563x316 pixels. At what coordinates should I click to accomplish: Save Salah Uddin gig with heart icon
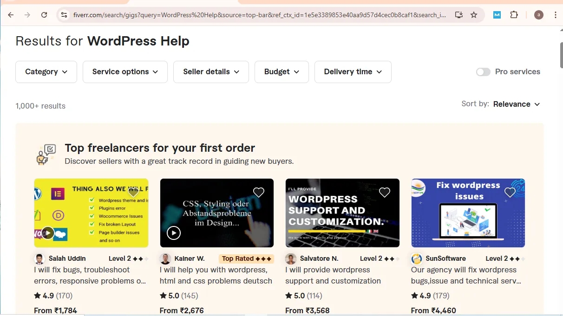pyautogui.click(x=133, y=192)
